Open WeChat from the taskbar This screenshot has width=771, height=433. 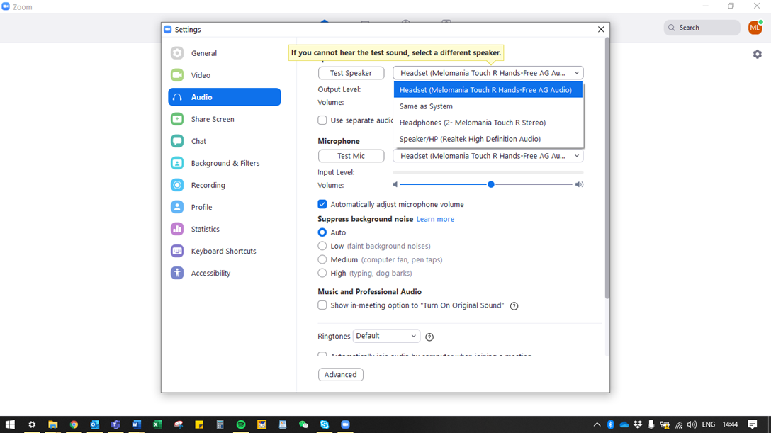[x=303, y=424]
